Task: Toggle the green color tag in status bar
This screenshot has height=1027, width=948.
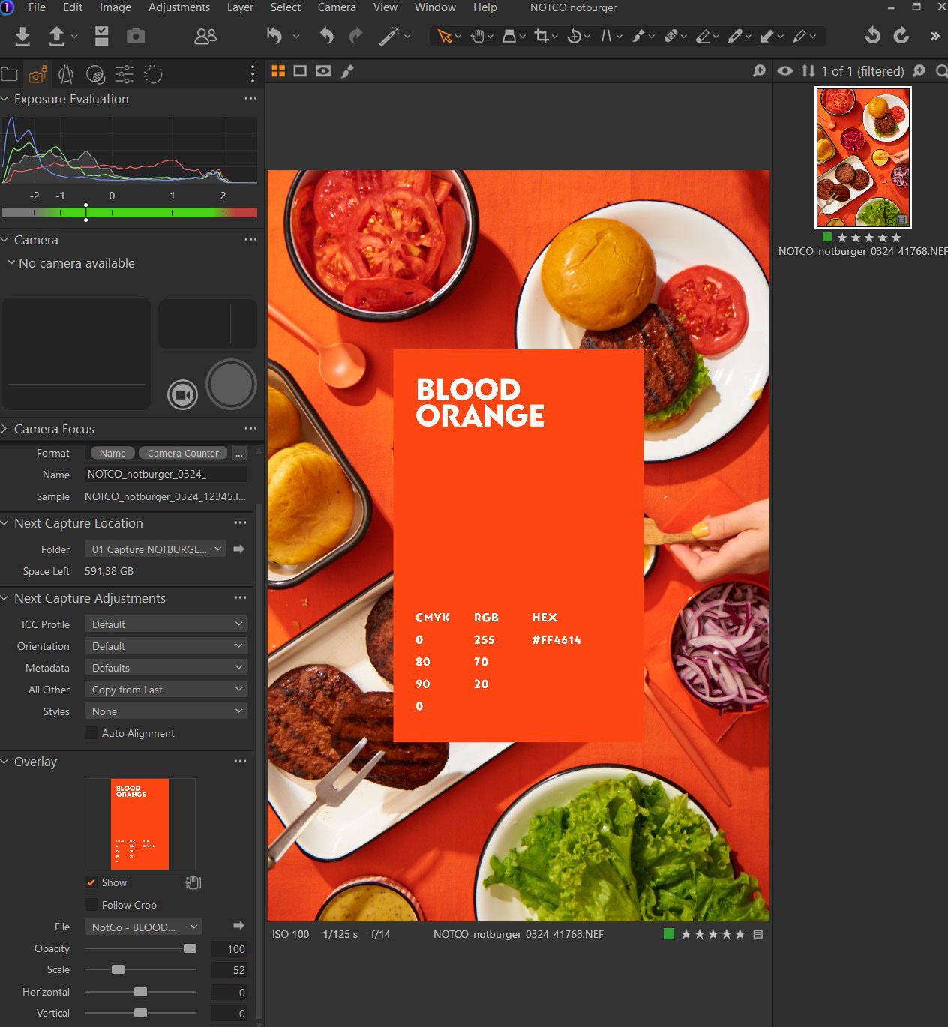Action: pyautogui.click(x=669, y=934)
